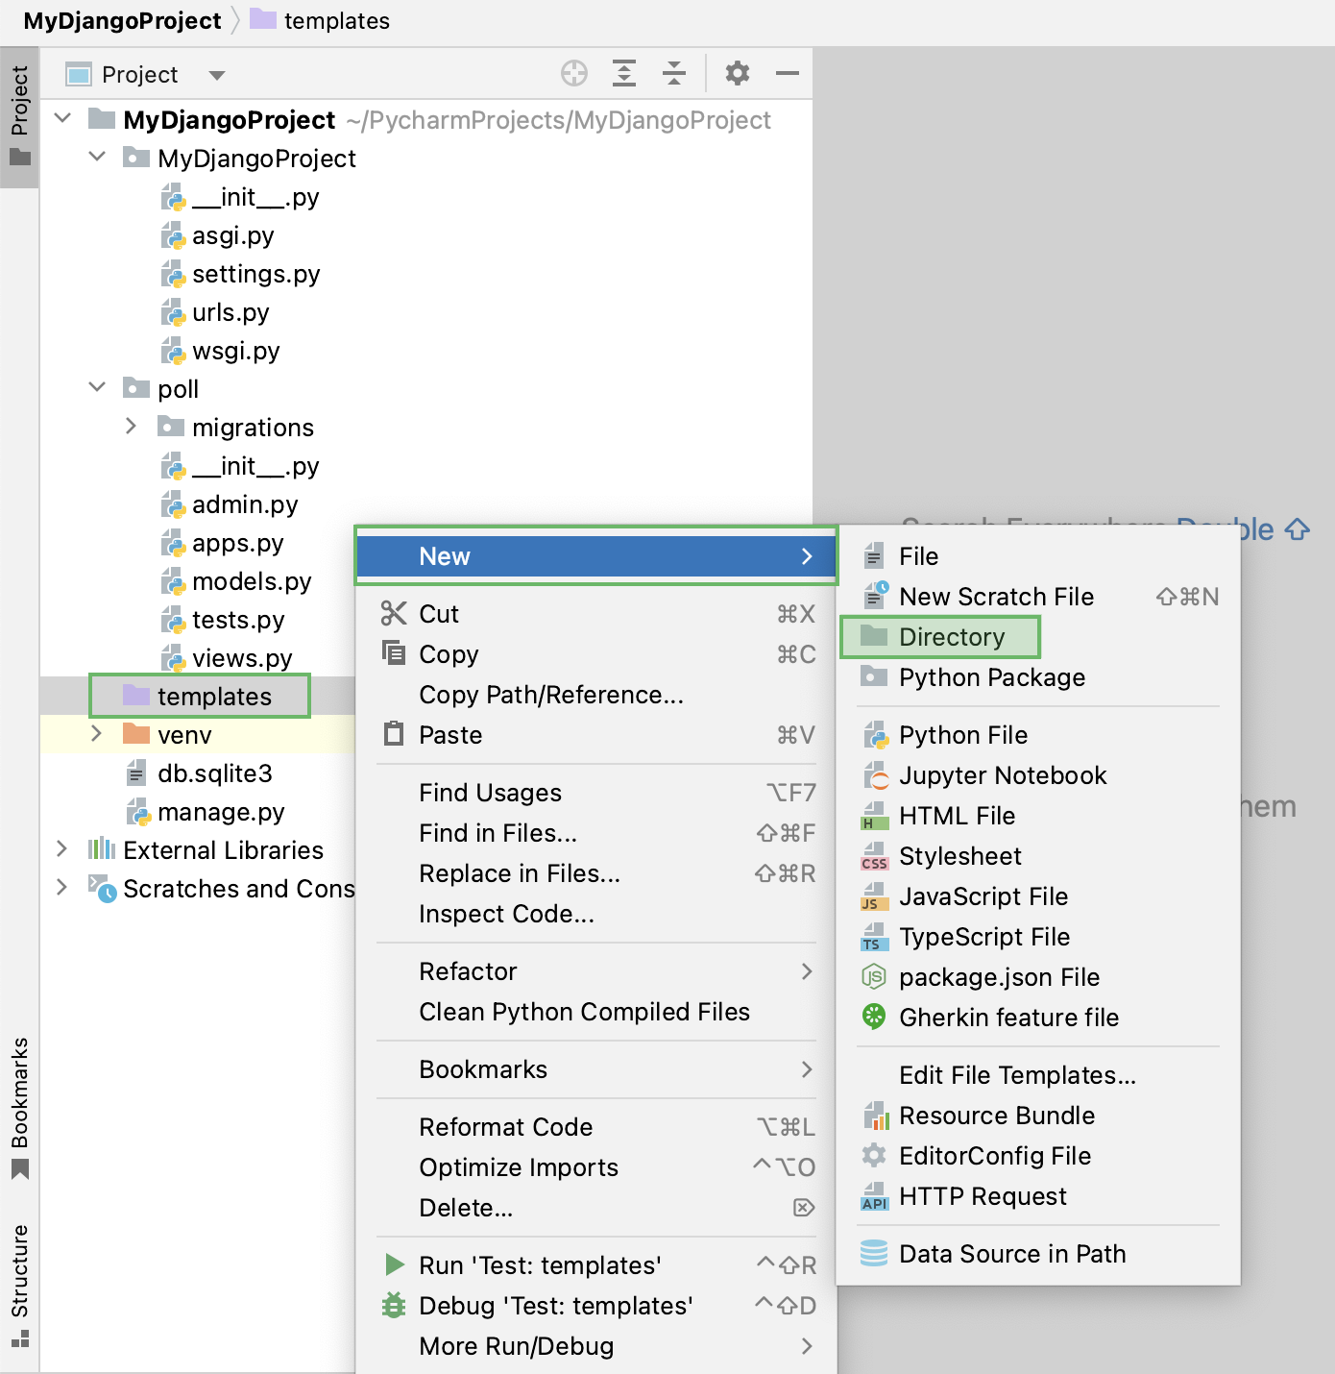Open the Project view dropdown arrow
Image resolution: width=1335 pixels, height=1374 pixels.
tap(216, 74)
